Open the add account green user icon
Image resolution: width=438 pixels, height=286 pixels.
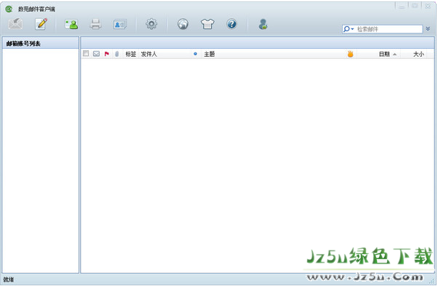point(71,24)
